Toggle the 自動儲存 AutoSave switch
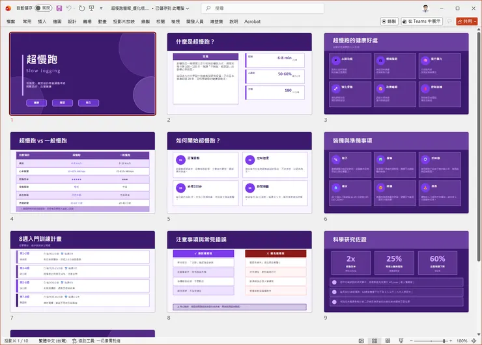482x345 pixels. pyautogui.click(x=44, y=8)
